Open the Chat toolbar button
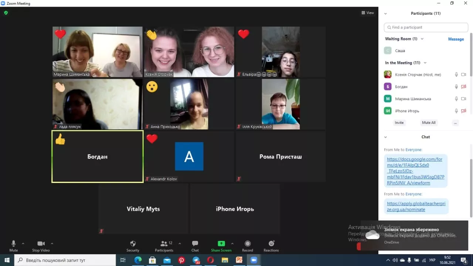The image size is (473, 266). 195,246
